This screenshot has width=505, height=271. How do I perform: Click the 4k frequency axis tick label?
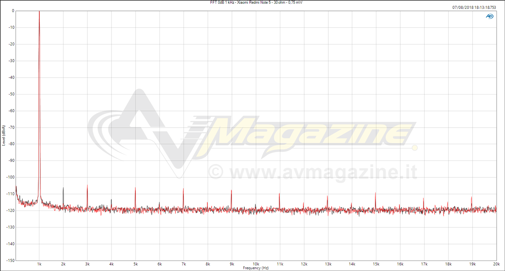112,264
